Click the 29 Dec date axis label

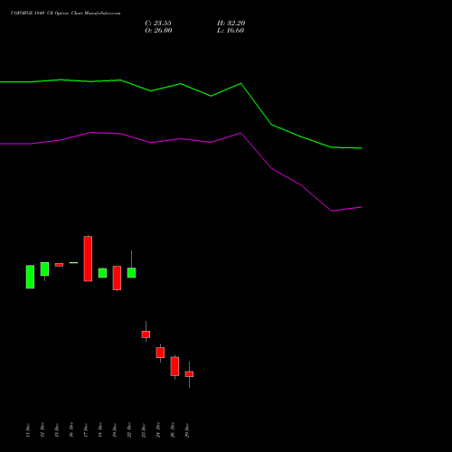[187, 430]
